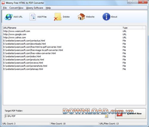This screenshot has width=149, height=127.
Task: Click the Delete icon with red X
Action: tap(58, 17)
